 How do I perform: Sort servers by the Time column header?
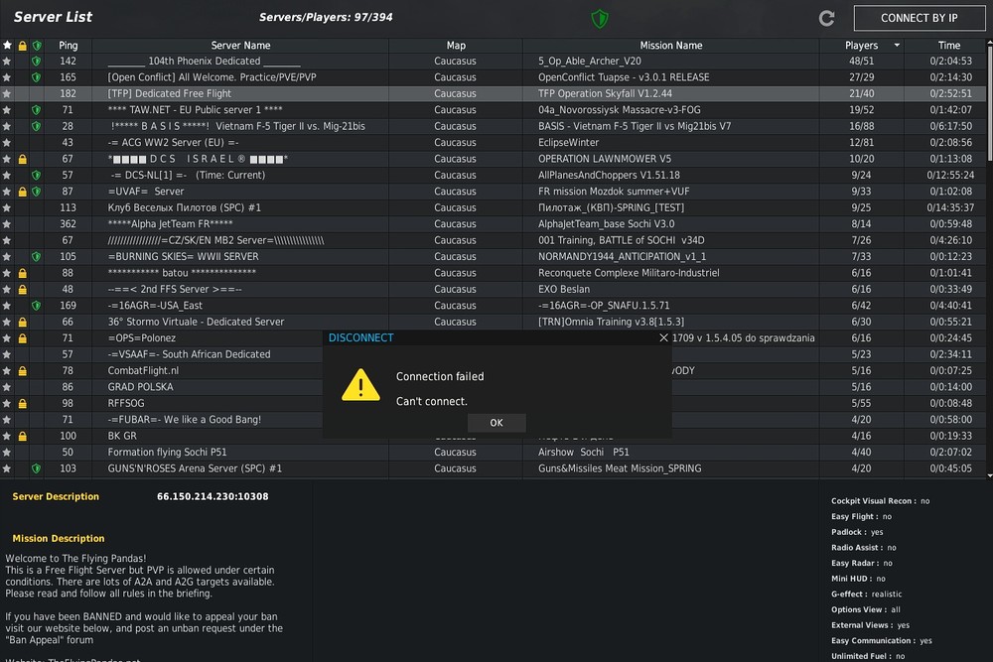(949, 46)
